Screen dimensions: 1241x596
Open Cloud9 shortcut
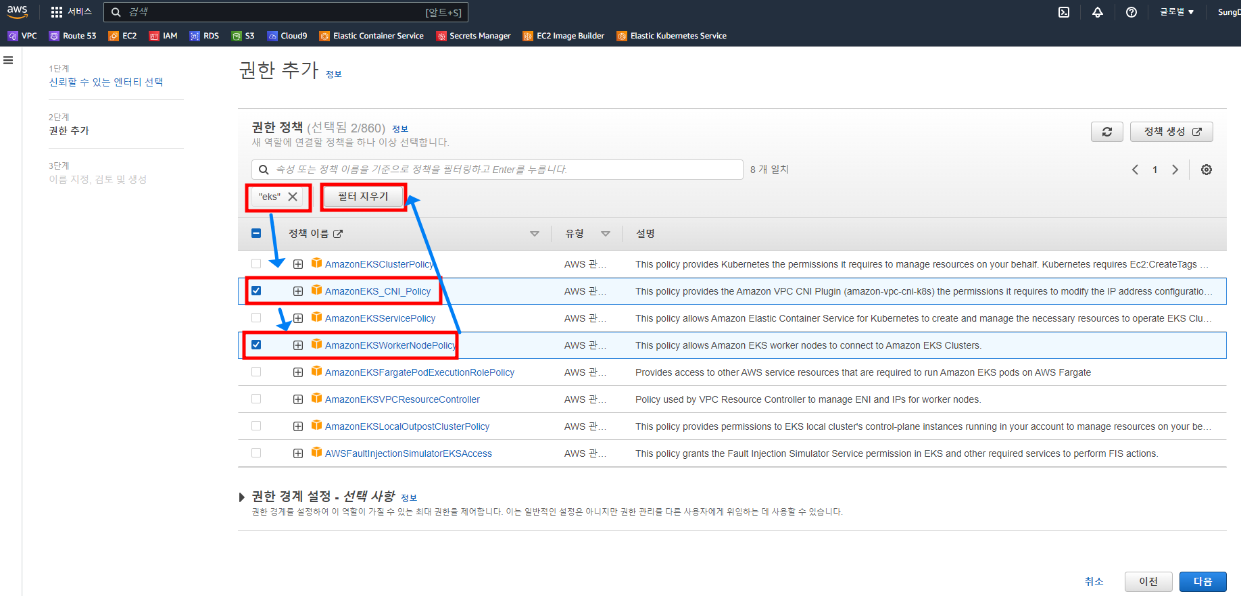tap(287, 36)
